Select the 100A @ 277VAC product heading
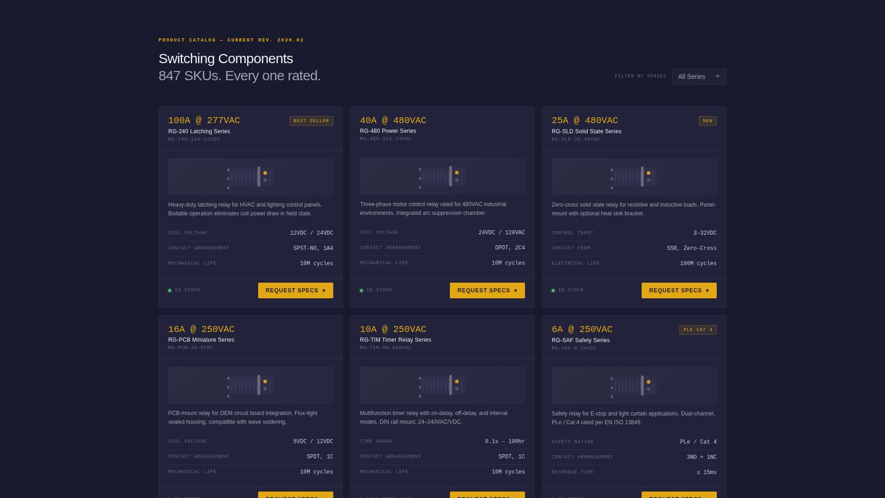 [204, 120]
